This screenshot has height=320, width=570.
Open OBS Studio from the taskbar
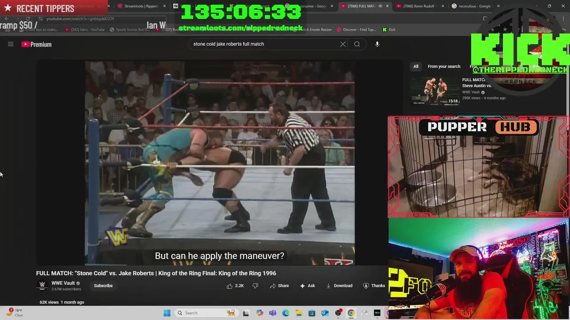338,313
